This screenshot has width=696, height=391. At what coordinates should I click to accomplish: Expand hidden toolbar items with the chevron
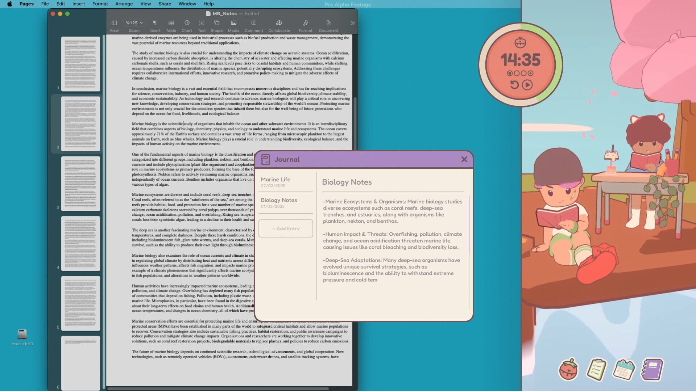pyautogui.click(x=352, y=22)
